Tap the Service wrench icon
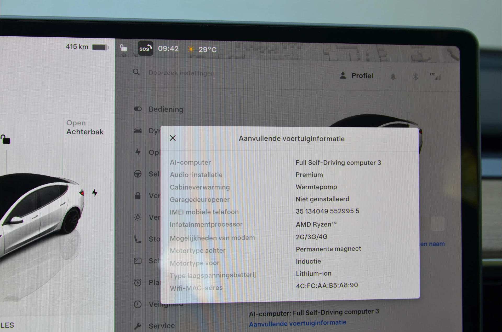This screenshot has height=332, width=502. pyautogui.click(x=138, y=326)
